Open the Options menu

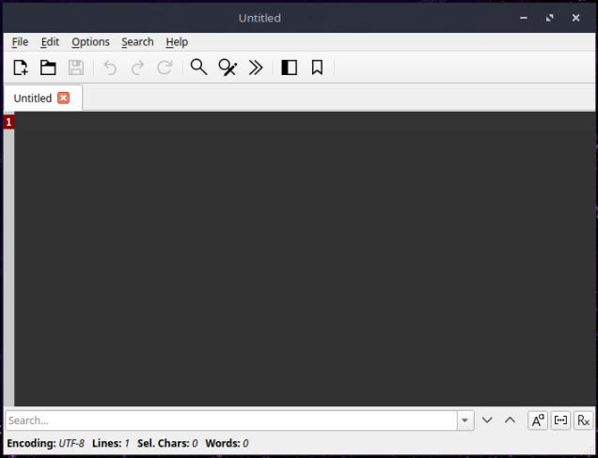point(90,42)
